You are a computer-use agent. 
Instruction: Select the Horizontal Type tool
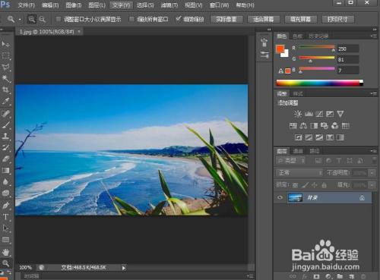coord(5,216)
